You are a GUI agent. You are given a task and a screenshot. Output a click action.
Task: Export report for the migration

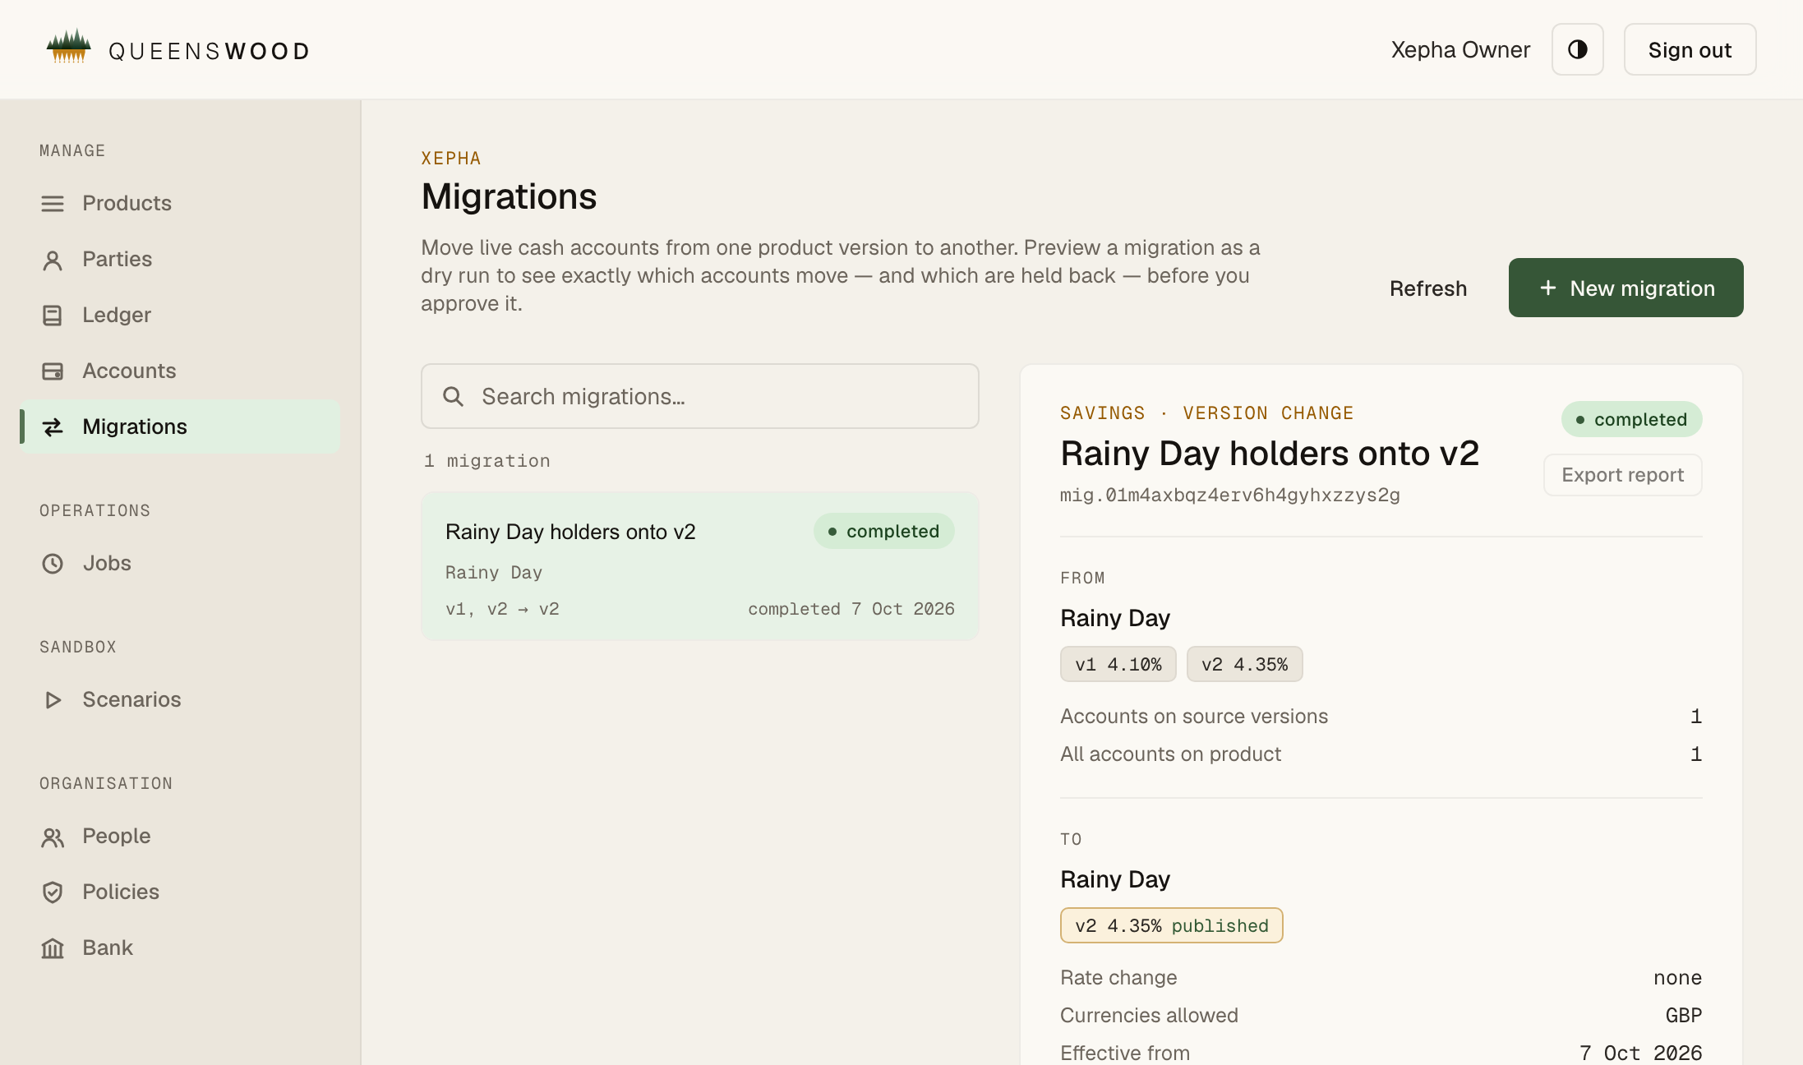(x=1622, y=475)
